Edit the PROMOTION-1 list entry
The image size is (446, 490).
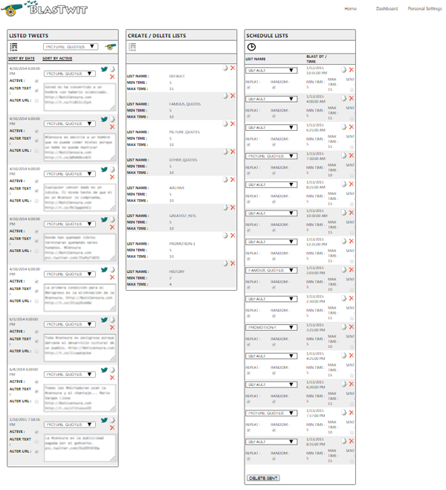tap(225, 235)
